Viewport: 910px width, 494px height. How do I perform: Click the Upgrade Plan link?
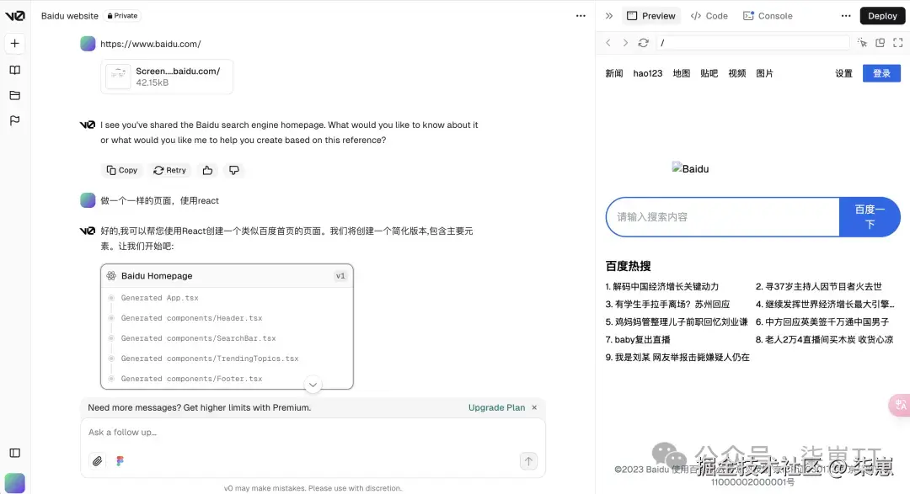[497, 407]
